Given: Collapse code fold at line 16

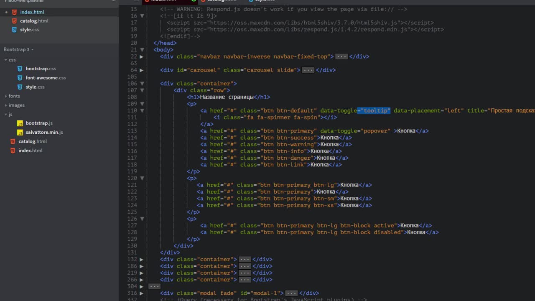Looking at the screenshot, I should [x=142, y=16].
